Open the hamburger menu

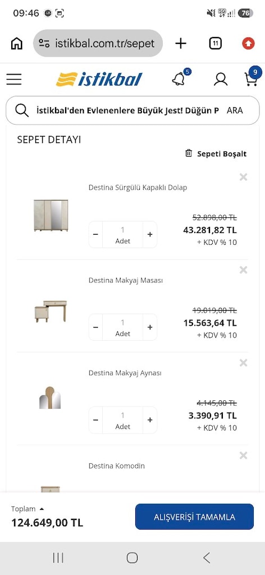point(14,79)
